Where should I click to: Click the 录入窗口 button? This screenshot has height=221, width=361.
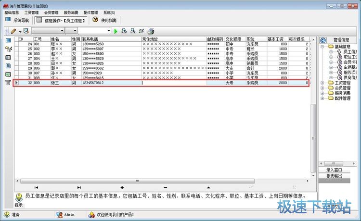[x=335, y=170]
